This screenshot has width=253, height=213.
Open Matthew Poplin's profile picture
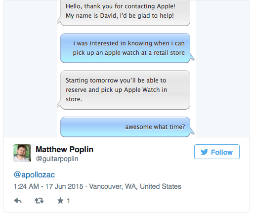point(22,153)
